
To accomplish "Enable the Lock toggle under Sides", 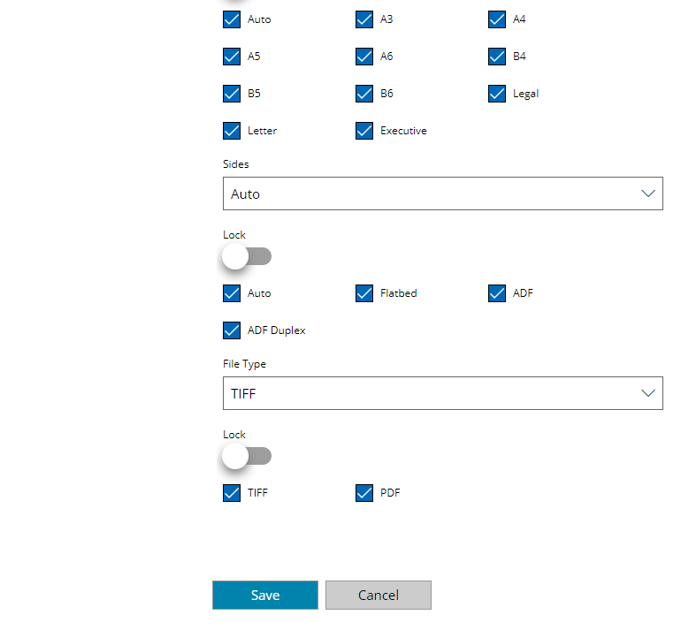I will (x=247, y=256).
